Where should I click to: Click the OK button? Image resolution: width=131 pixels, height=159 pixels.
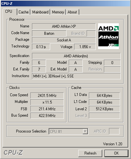coord(116,153)
